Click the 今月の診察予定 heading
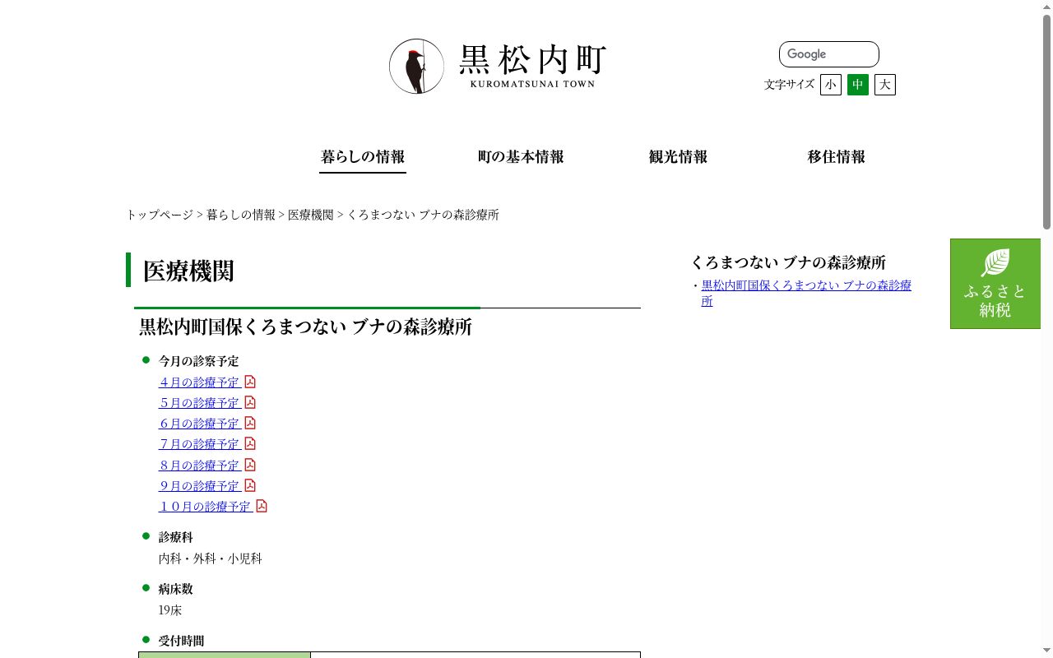This screenshot has width=1053, height=658. [x=199, y=361]
